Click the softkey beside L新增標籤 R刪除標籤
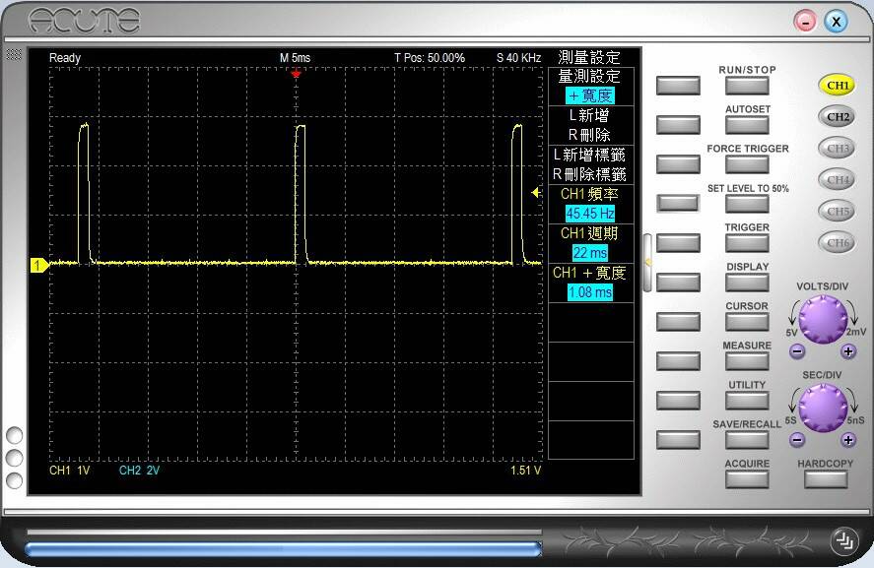The width and height of the screenshot is (874, 568). tap(678, 164)
